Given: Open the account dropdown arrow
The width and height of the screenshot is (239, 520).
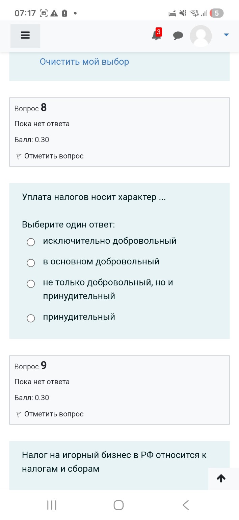Looking at the screenshot, I should coord(226,34).
